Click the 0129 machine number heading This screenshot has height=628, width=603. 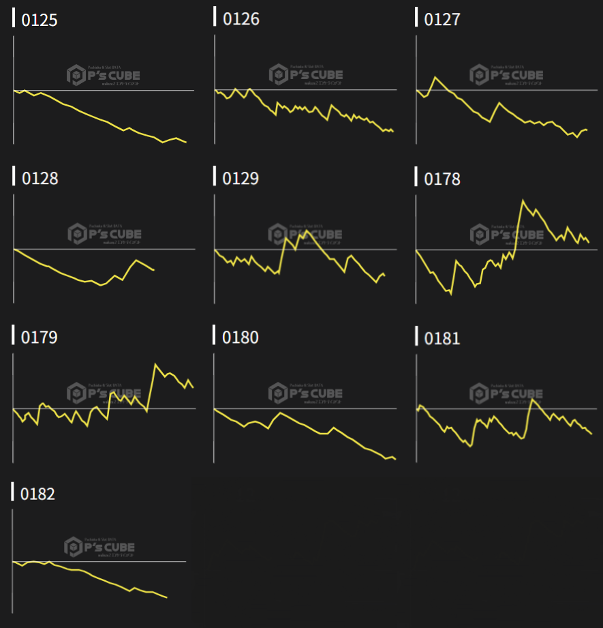241,179
